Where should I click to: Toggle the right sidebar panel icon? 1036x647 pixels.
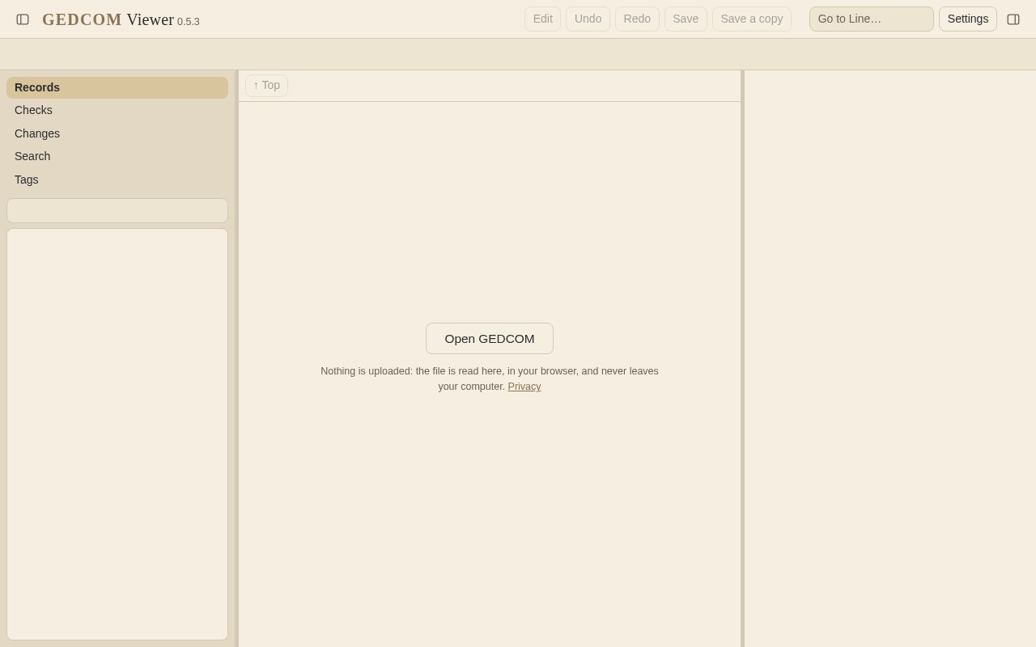(1013, 19)
